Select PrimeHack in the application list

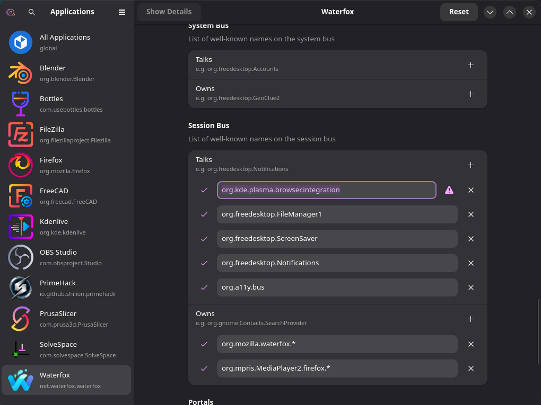(66, 288)
